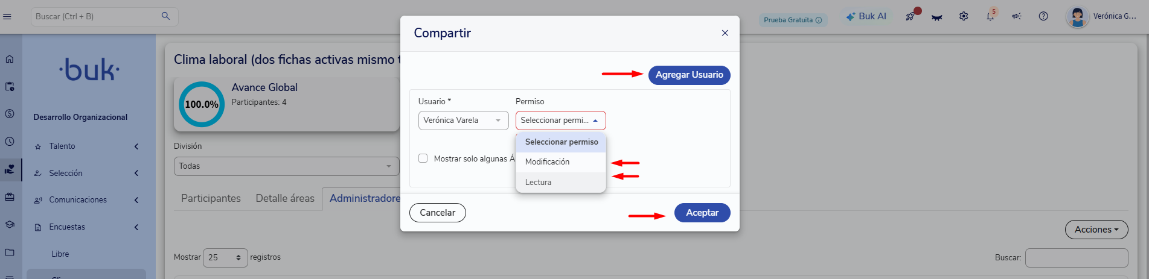The height and width of the screenshot is (279, 1149).
Task: Toggle the 'Mostrar solo algunas' checkbox
Action: [423, 158]
